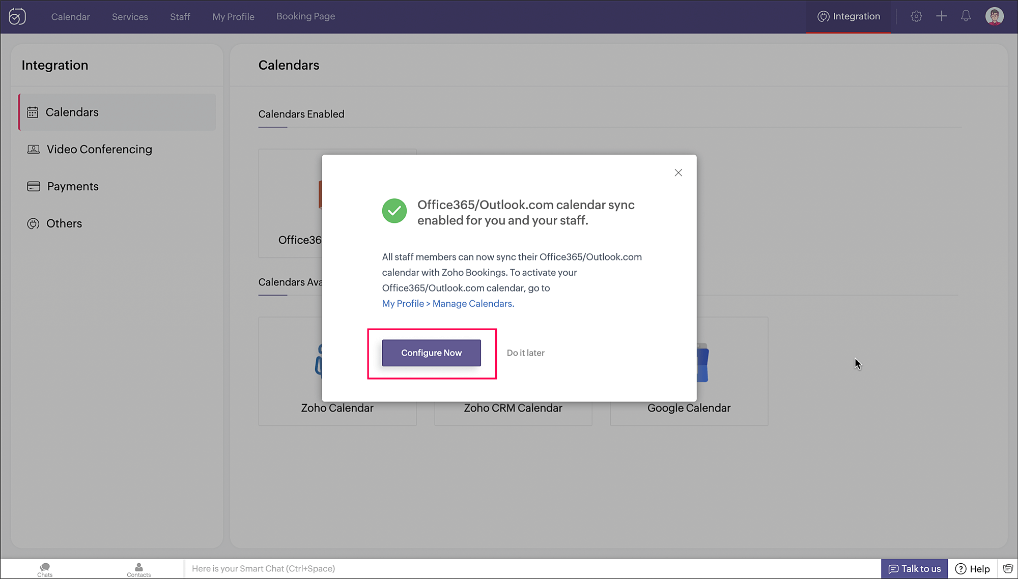Select Payments integration category
This screenshot has width=1018, height=579.
click(73, 186)
